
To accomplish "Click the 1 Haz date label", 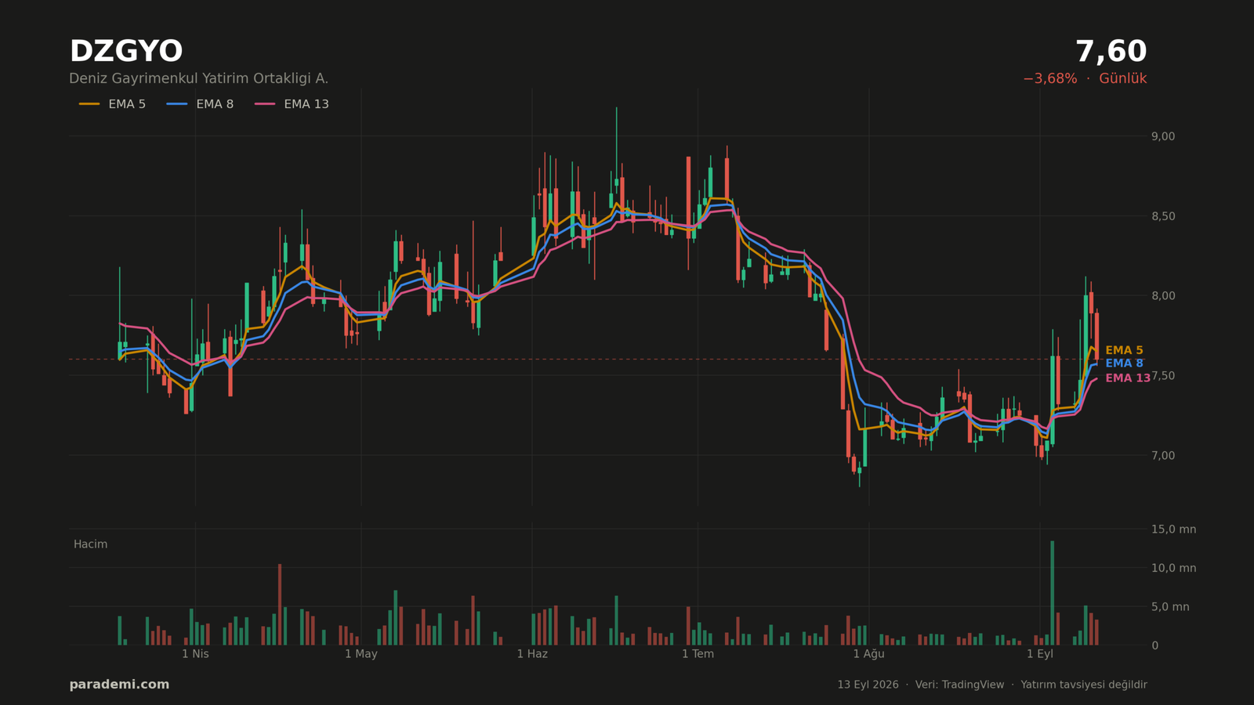I will (x=532, y=654).
